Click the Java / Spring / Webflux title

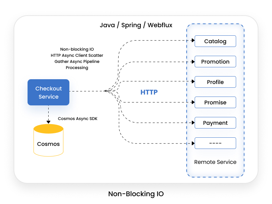136,25
